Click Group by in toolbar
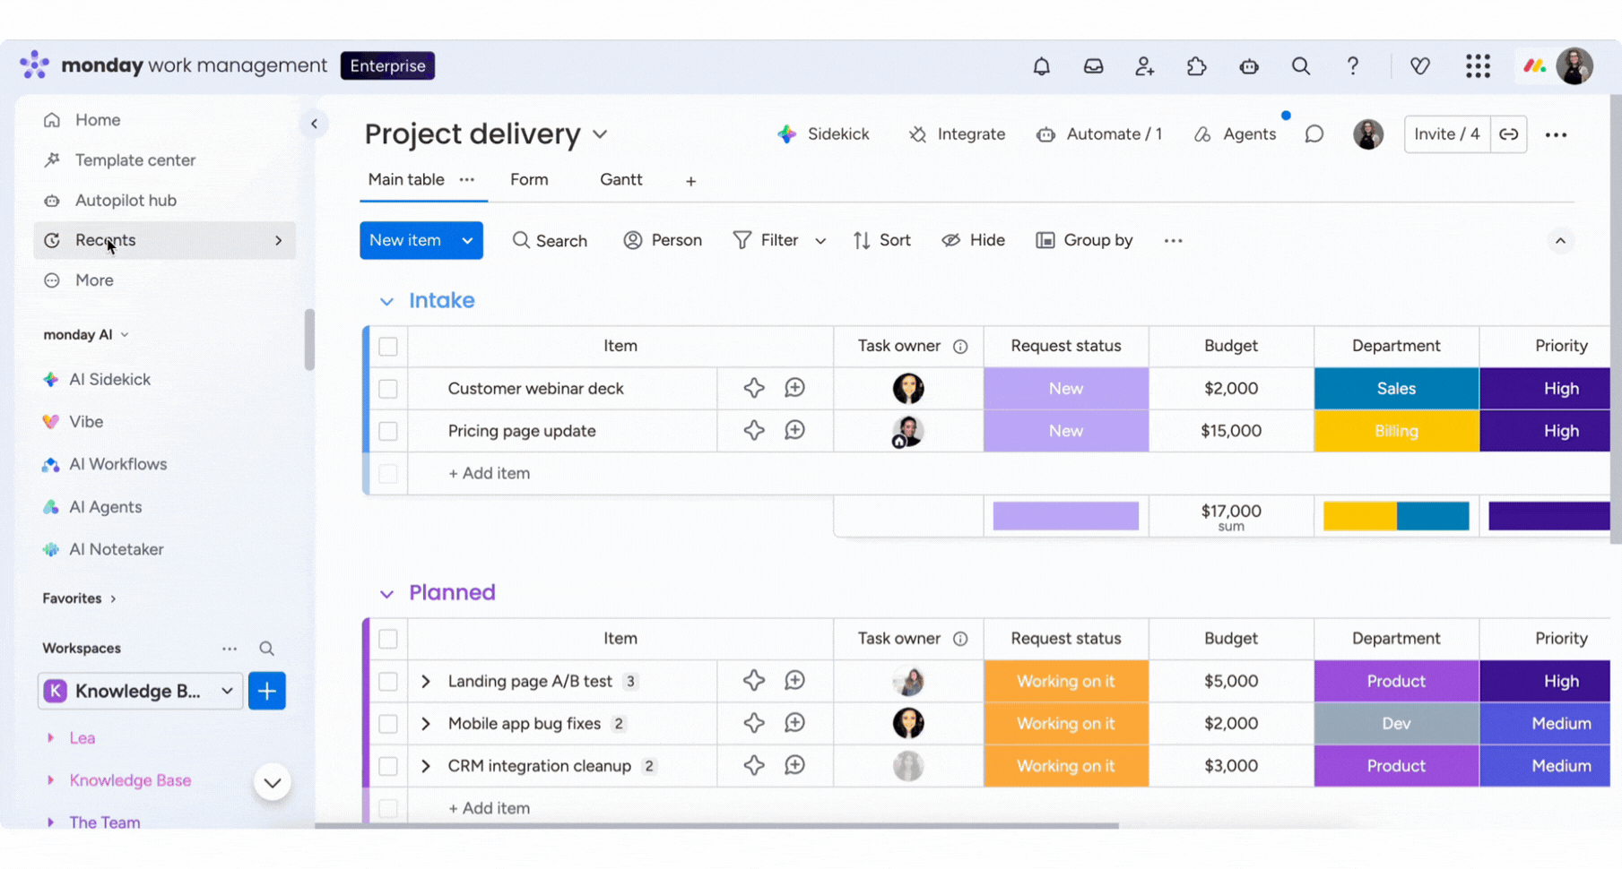This screenshot has width=1622, height=869. (x=1084, y=241)
